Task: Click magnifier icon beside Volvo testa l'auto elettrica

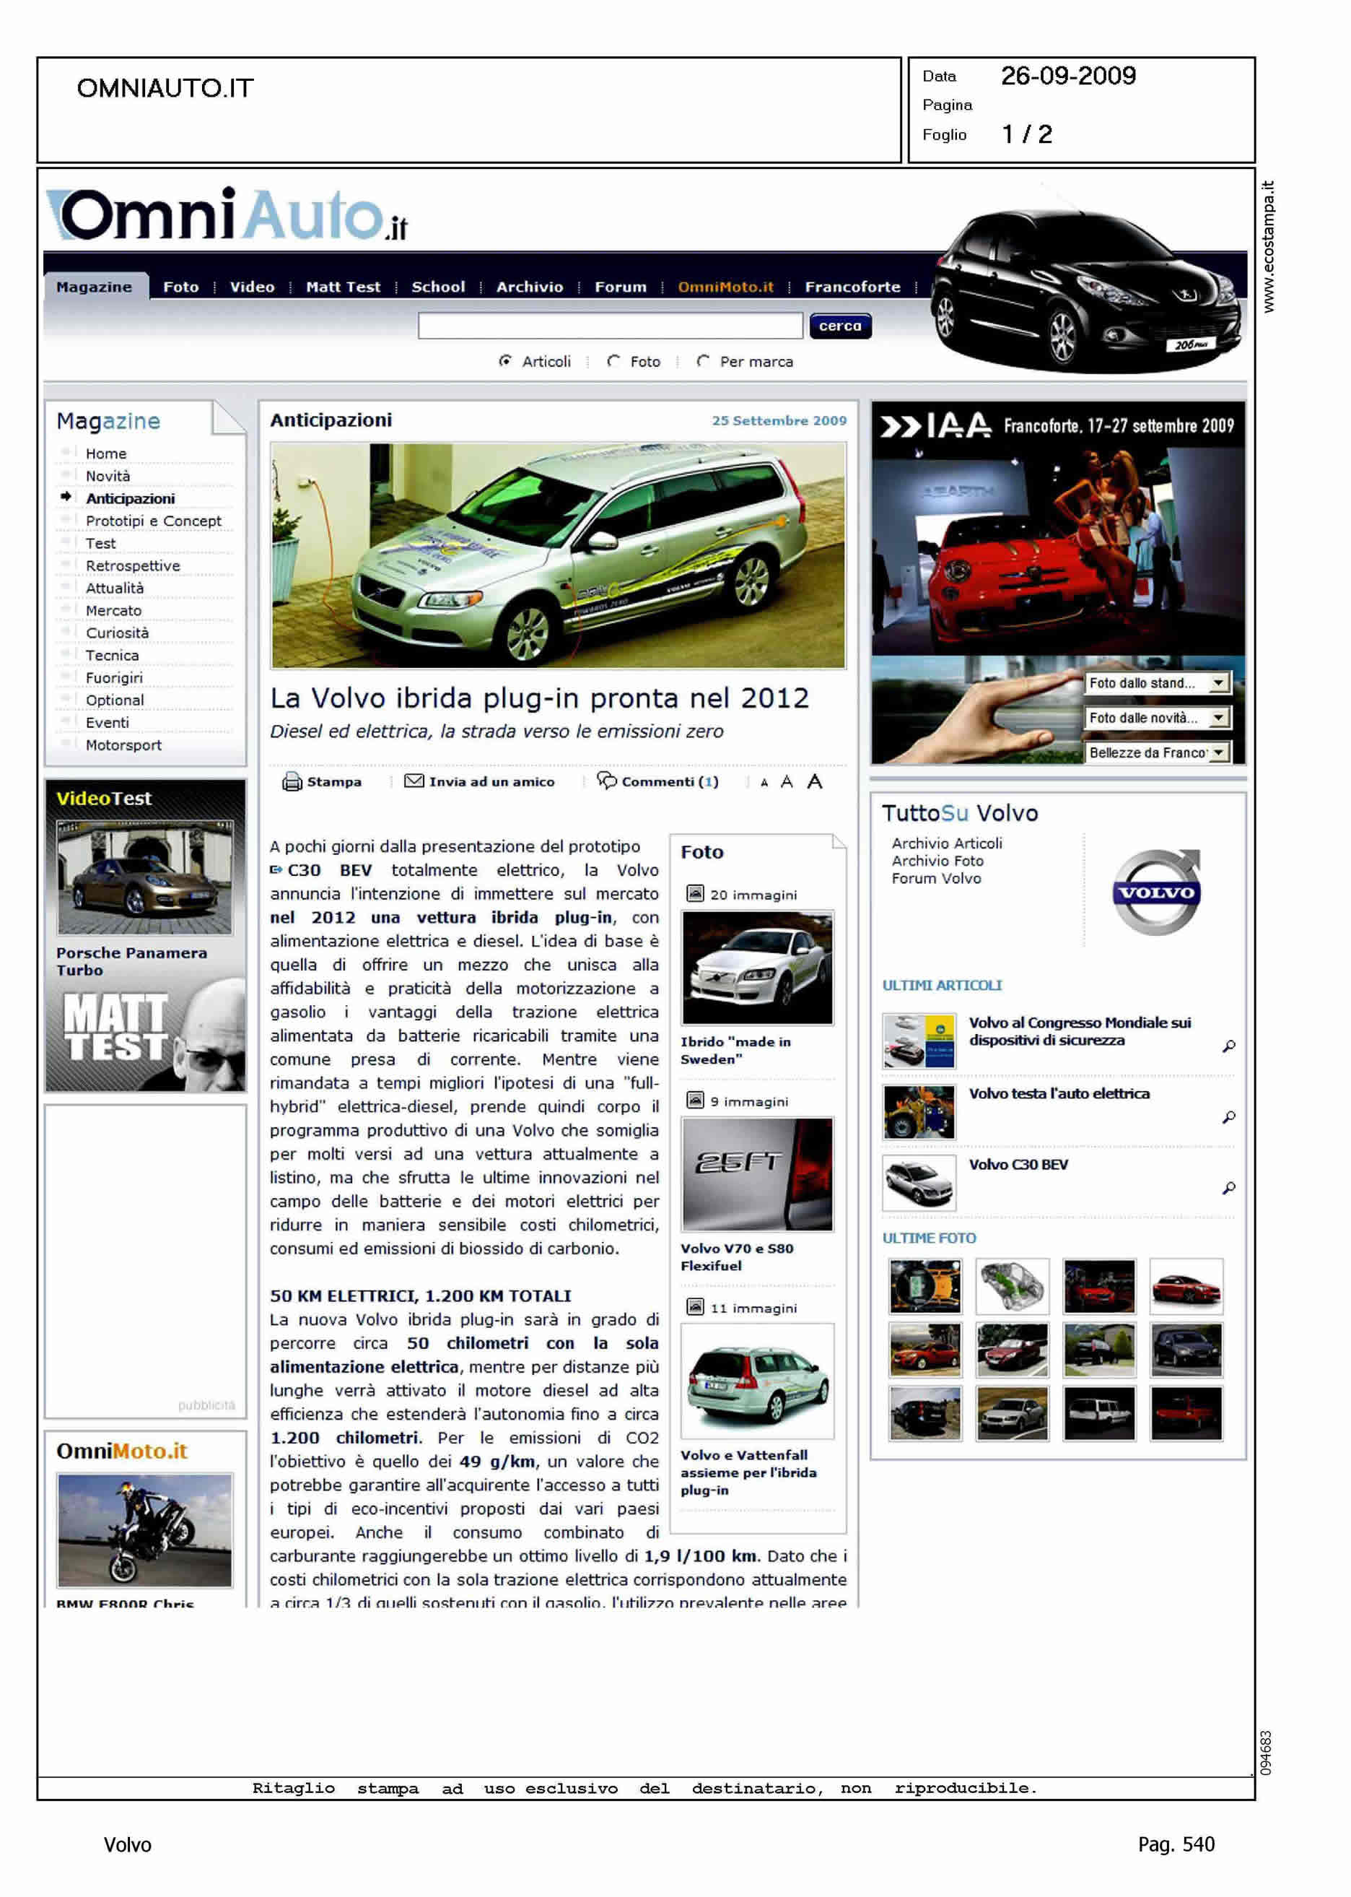Action: [1228, 1117]
